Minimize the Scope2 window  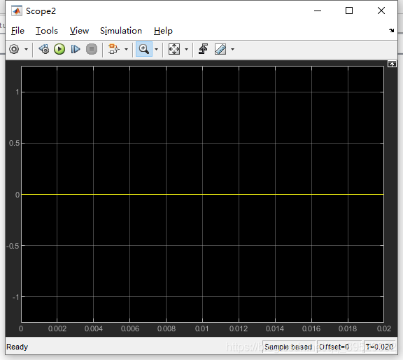pos(318,11)
